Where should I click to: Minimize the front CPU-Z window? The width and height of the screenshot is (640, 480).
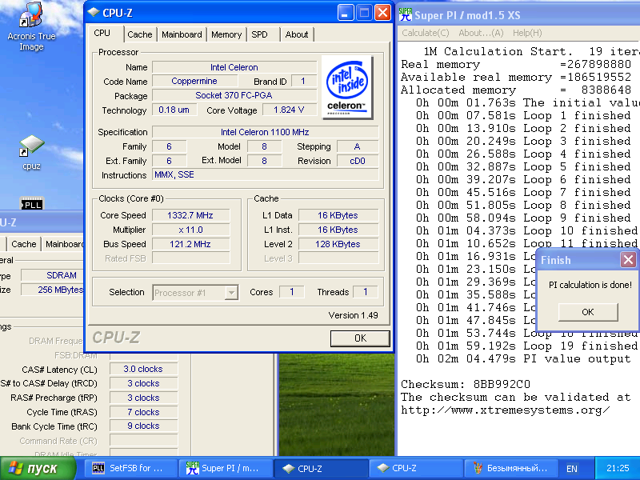pyautogui.click(x=346, y=13)
